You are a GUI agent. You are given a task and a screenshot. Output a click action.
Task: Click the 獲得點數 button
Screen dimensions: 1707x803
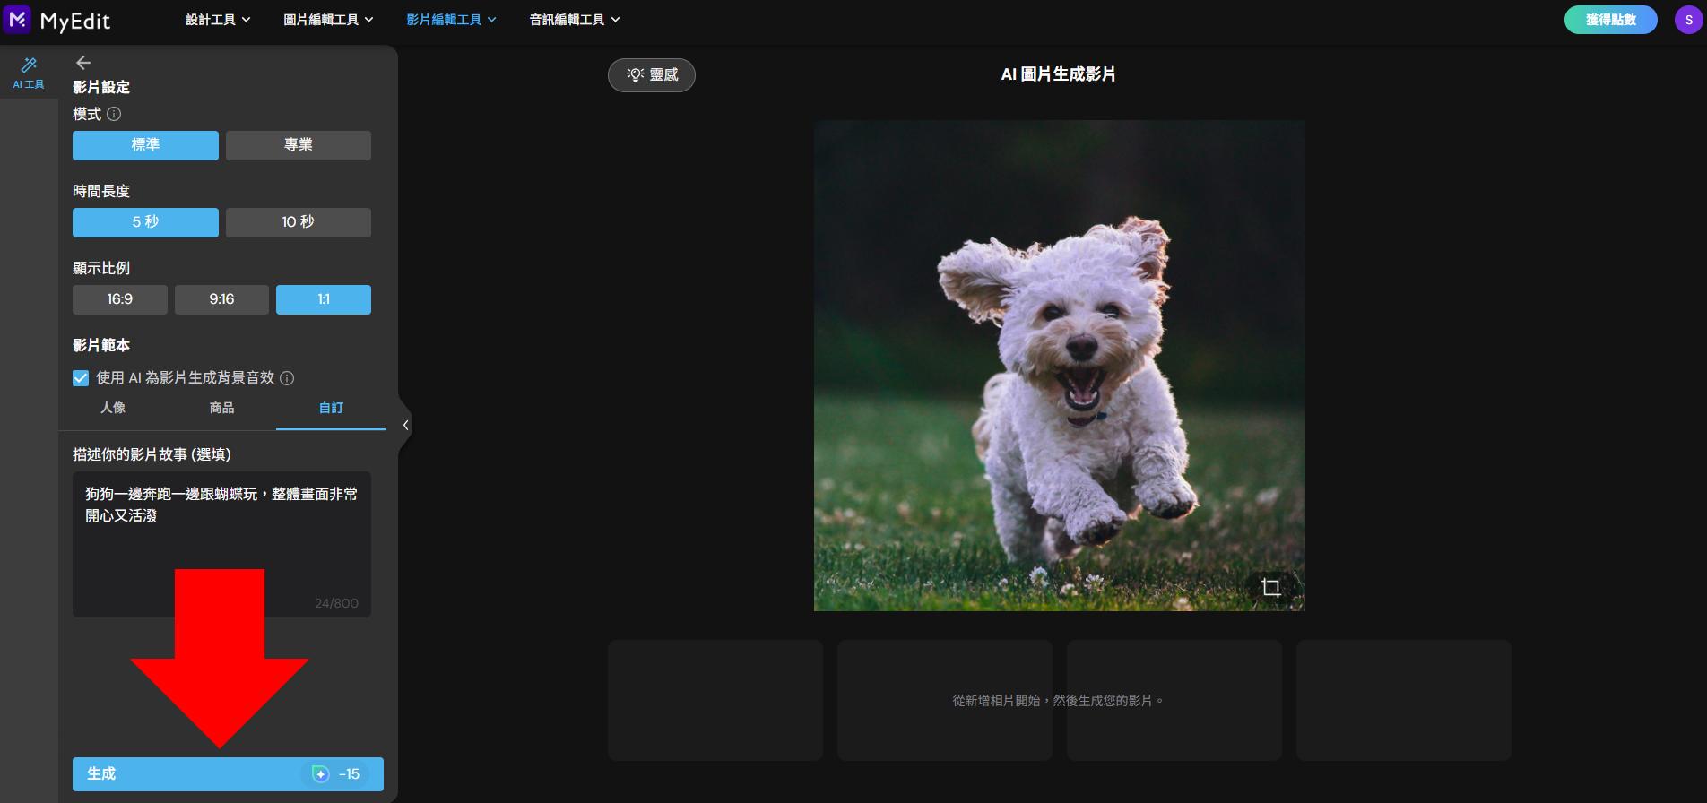coord(1611,20)
